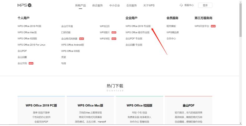This screenshot has width=246, height=126.
Task: Click the 热门下载 section title
Action: pyautogui.click(x=115, y=86)
